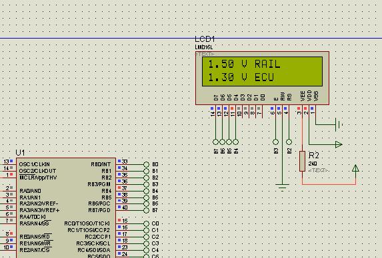Click resistor R2 component body
This screenshot has height=258, width=382.
pyautogui.click(x=302, y=161)
